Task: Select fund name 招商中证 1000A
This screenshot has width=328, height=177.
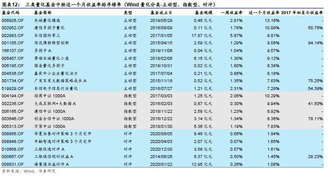Action: coord(50,96)
